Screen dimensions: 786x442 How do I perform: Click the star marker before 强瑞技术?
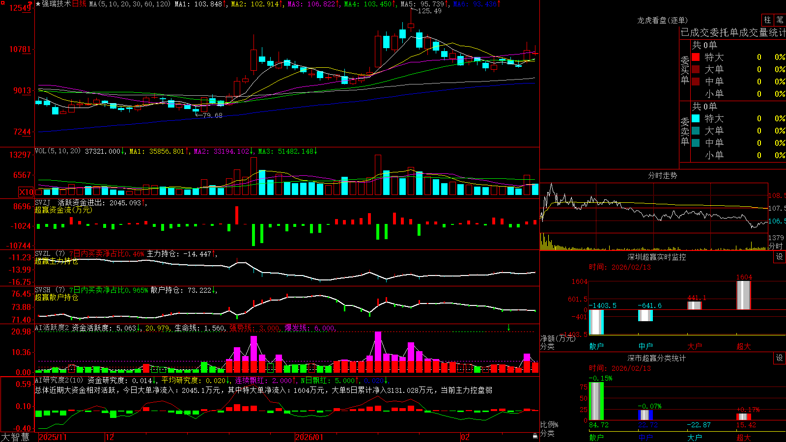[38, 4]
